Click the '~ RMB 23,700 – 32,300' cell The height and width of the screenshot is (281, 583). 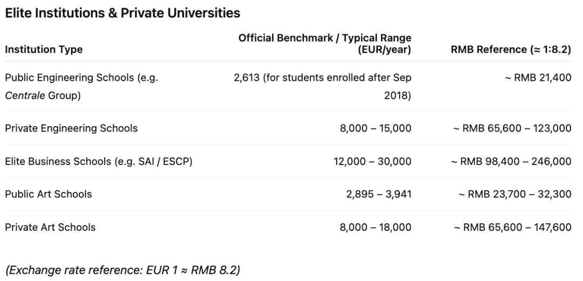(x=515, y=194)
